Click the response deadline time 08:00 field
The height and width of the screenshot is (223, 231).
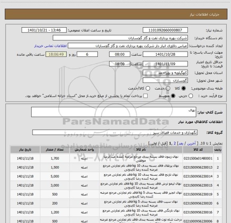tap(120, 54)
